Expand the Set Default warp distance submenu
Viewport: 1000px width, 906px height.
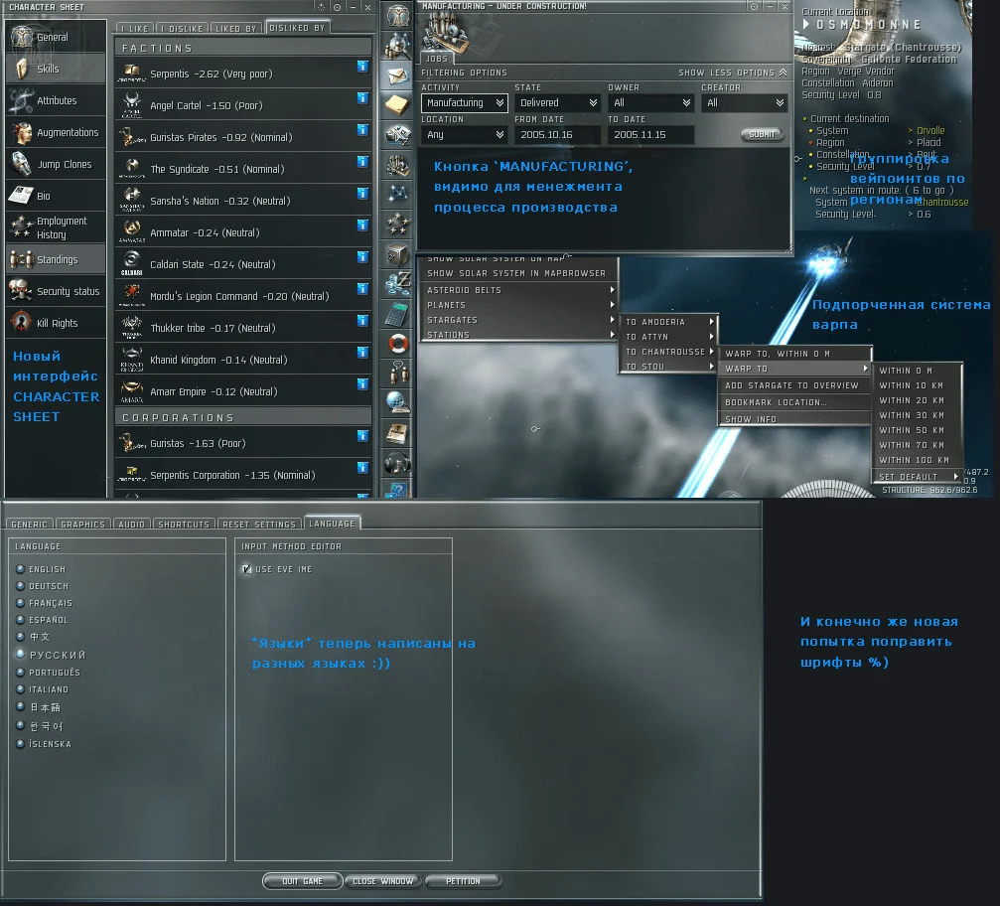click(x=918, y=476)
